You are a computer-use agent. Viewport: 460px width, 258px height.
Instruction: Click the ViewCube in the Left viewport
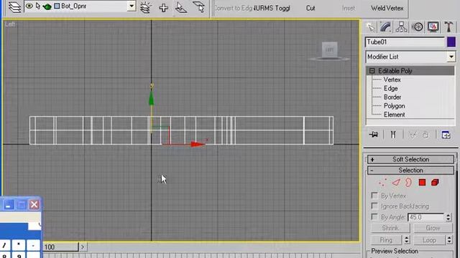(329, 49)
